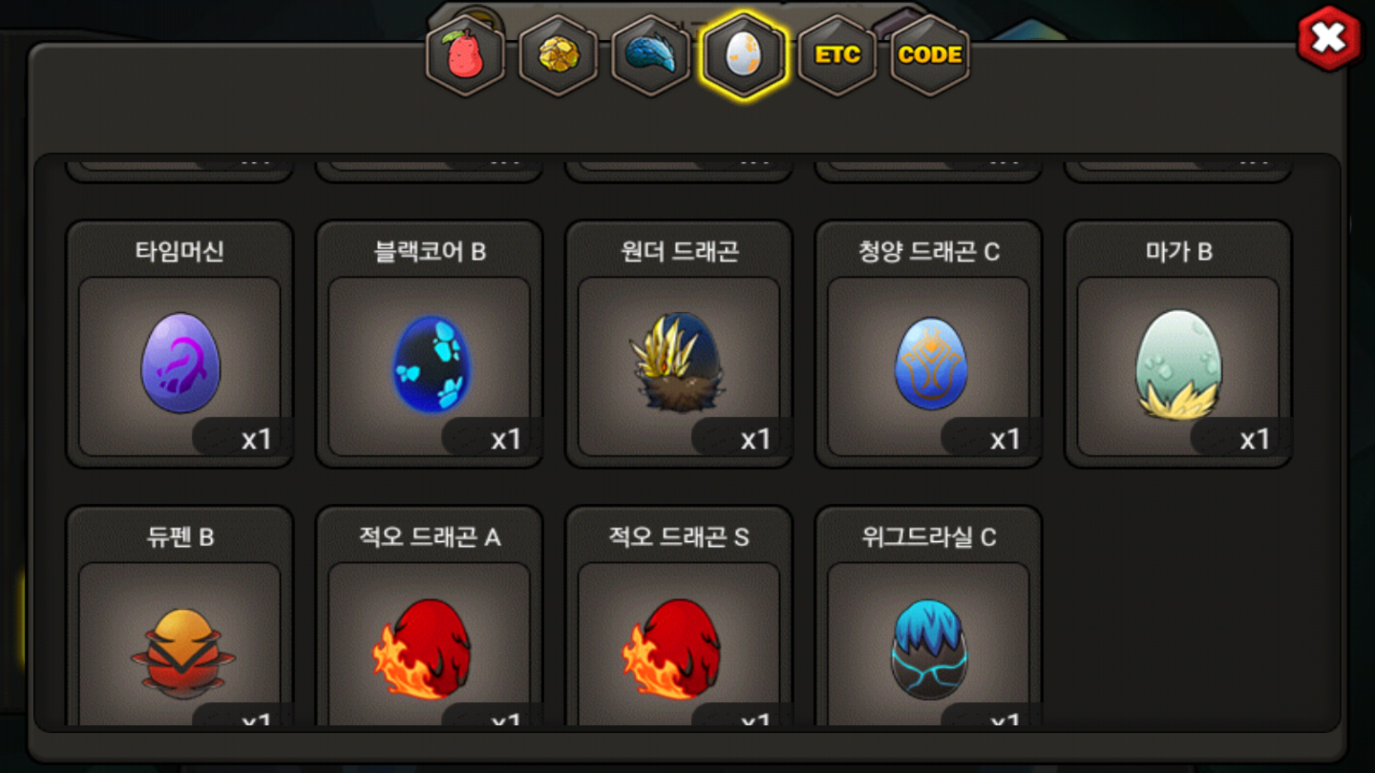Image resolution: width=1375 pixels, height=773 pixels.
Task: Pick the 적오 드래곤 S fire egg
Action: tap(672, 649)
